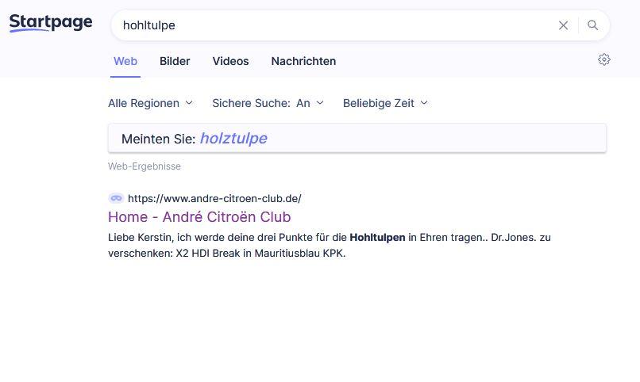This screenshot has height=382, width=640.
Task: Open the Beliebige Zeit filter dropdown
Action: coord(385,104)
